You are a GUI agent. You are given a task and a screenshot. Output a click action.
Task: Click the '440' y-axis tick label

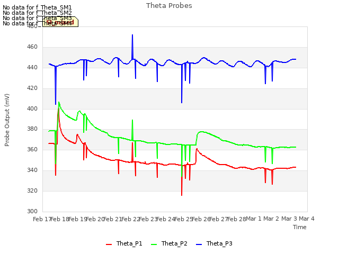click(x=32, y=68)
